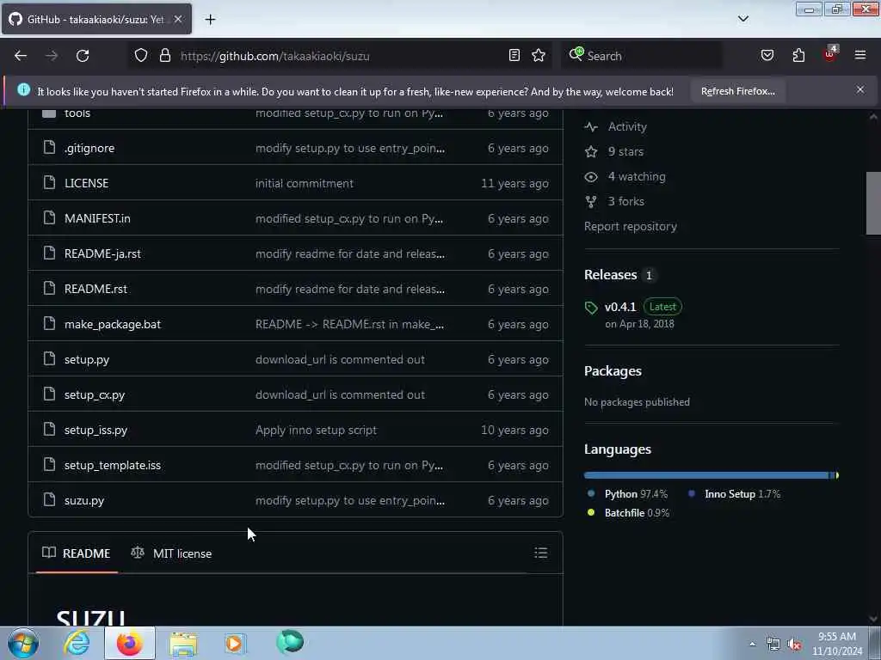Viewport: 881px width, 660px height.
Task: Open the Firefox hamburger menu
Action: 860,55
